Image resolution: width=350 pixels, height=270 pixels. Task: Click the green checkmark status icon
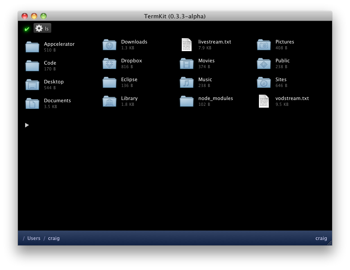tap(27, 29)
